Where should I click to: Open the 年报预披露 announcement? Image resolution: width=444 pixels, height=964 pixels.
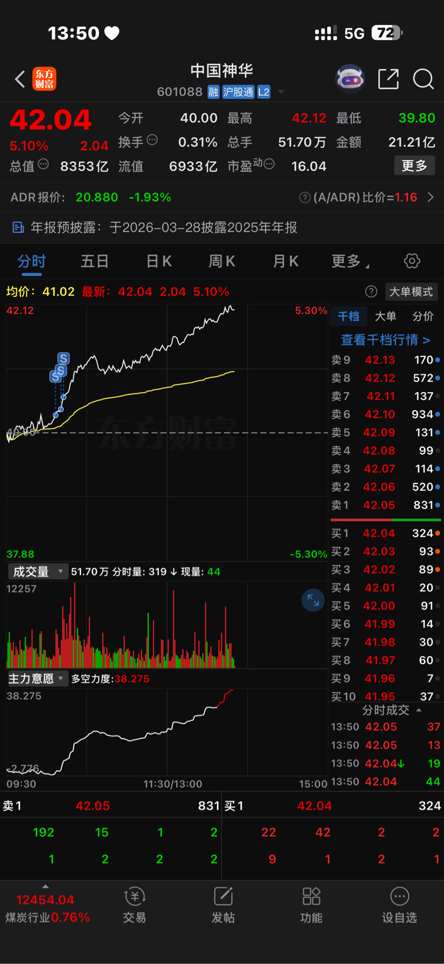click(x=222, y=228)
